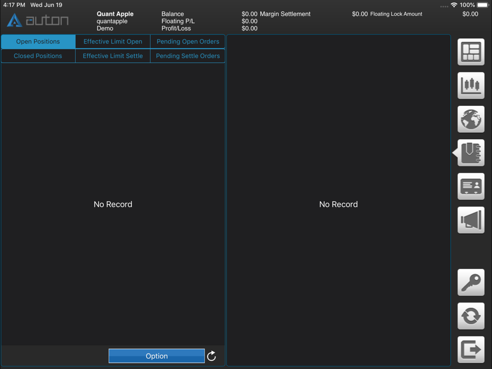Switch to Open Positions tab
Viewport: 492px width, 369px height.
[38, 41]
